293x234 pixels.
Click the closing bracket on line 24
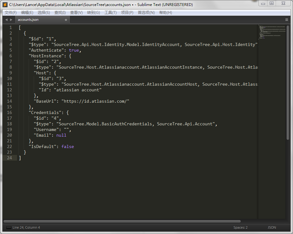[x=20, y=158]
